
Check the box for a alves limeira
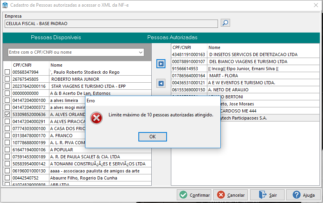(x=7, y=100)
